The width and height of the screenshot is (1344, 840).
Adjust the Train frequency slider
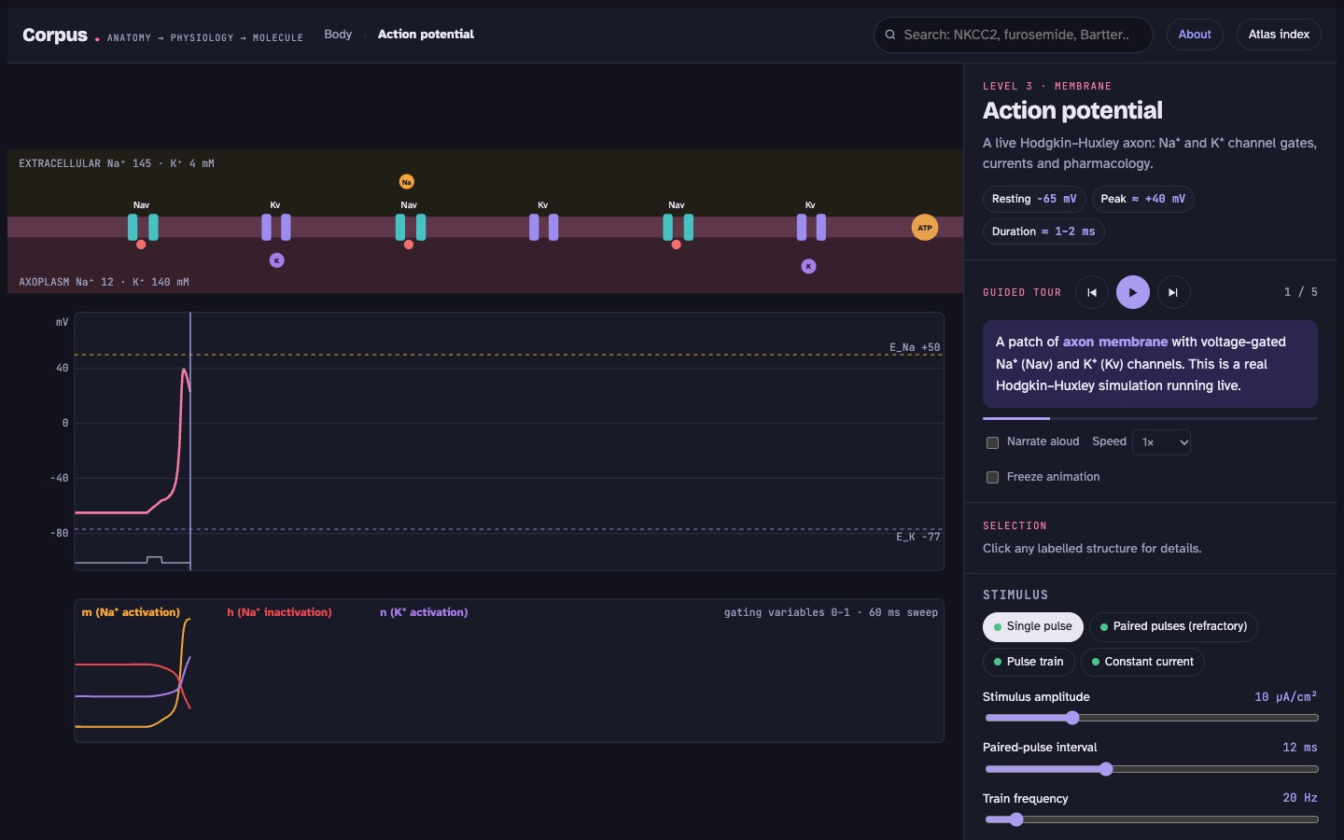(x=1152, y=819)
